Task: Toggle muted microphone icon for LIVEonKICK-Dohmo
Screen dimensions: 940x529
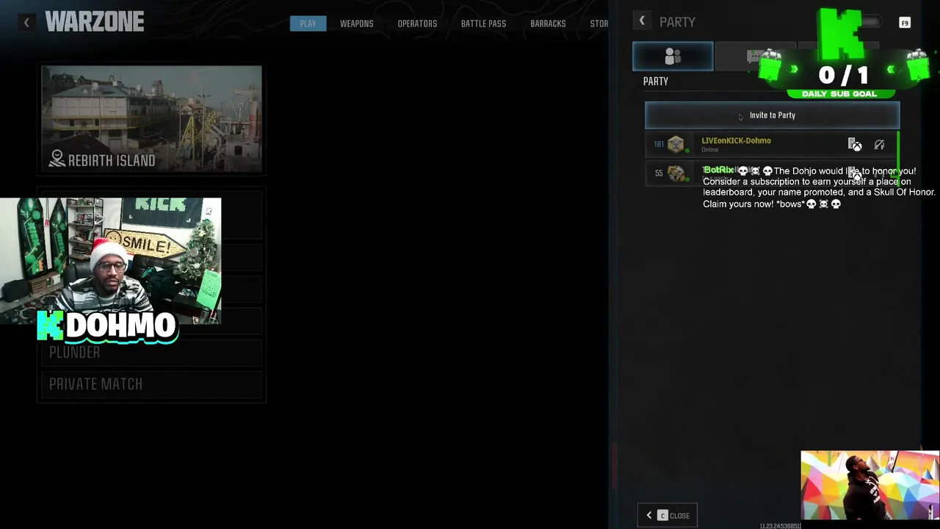Action: click(x=879, y=145)
